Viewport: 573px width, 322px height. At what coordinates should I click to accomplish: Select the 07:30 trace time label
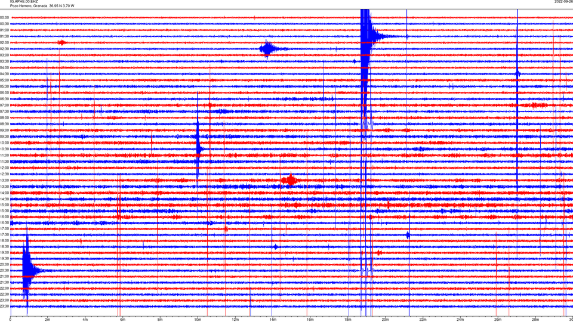coord(5,112)
